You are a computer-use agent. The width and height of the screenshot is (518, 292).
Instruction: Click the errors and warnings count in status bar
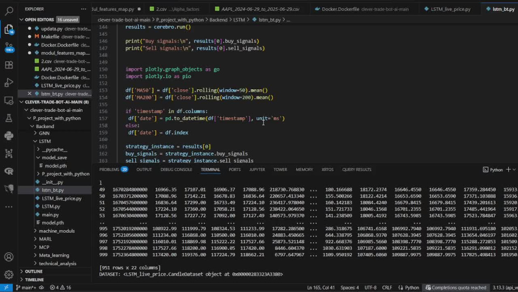point(61,288)
